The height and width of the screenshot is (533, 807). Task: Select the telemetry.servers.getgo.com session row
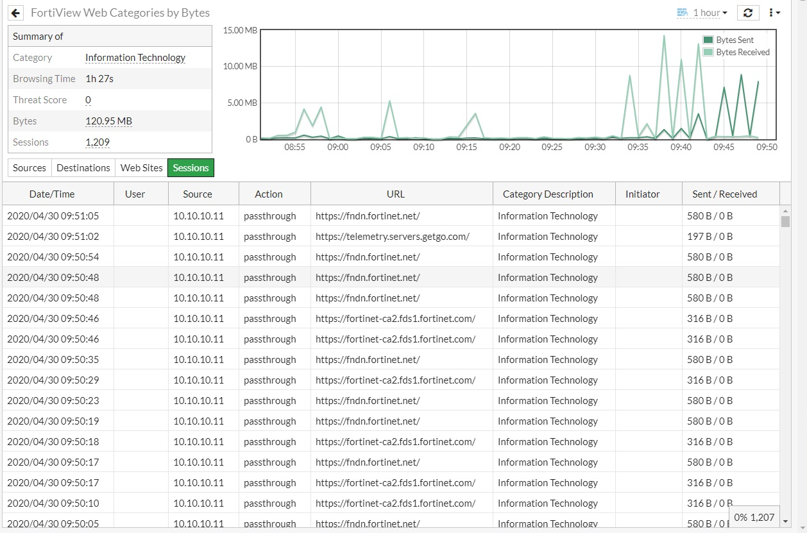point(392,237)
